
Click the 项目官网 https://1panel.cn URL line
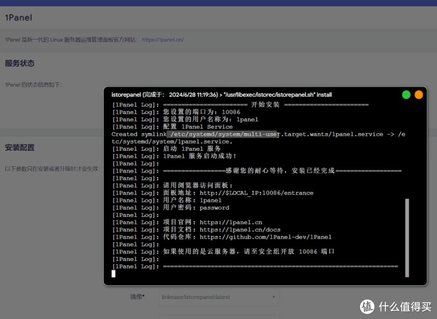231,222
